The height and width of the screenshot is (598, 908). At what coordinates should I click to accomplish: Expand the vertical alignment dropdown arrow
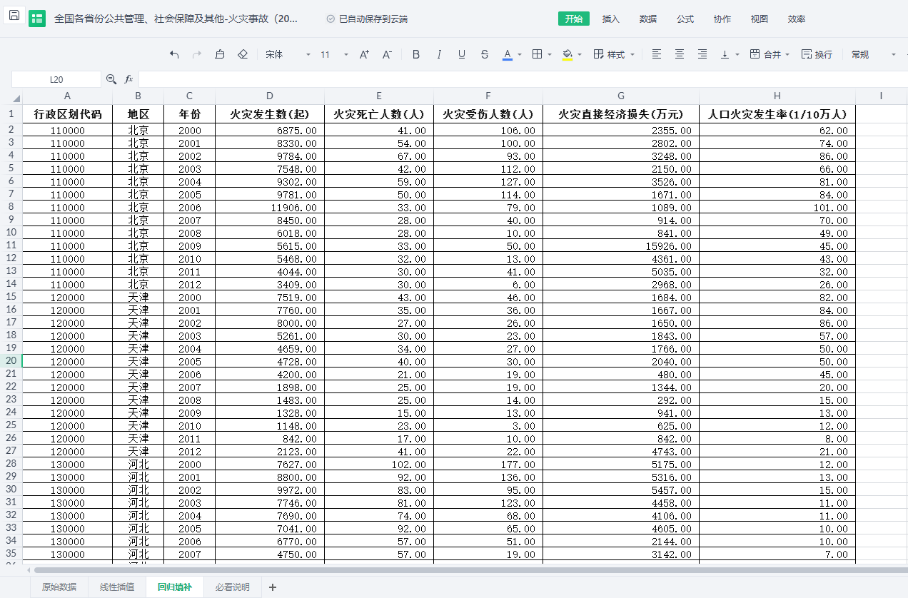coord(737,54)
